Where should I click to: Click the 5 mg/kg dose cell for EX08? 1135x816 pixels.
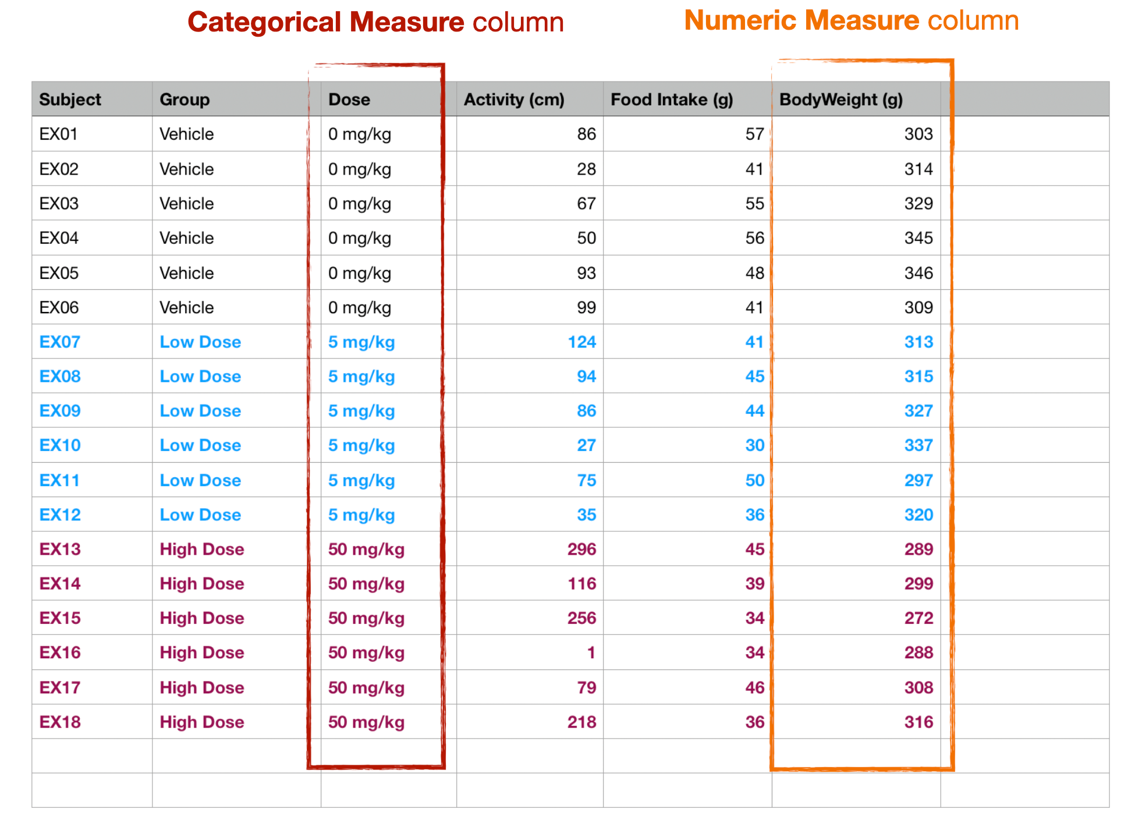coord(388,376)
